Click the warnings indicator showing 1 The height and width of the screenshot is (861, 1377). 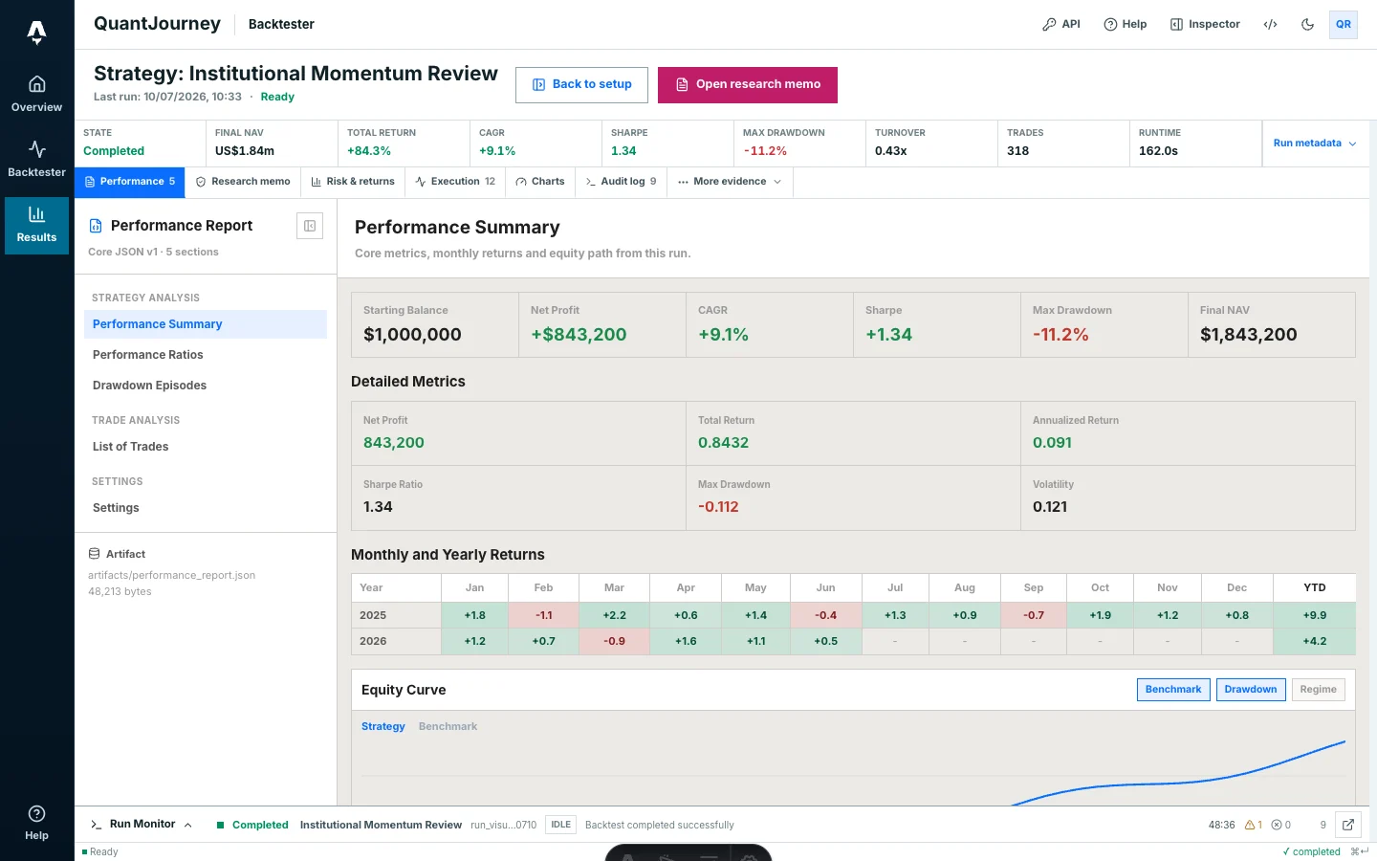tap(1254, 825)
